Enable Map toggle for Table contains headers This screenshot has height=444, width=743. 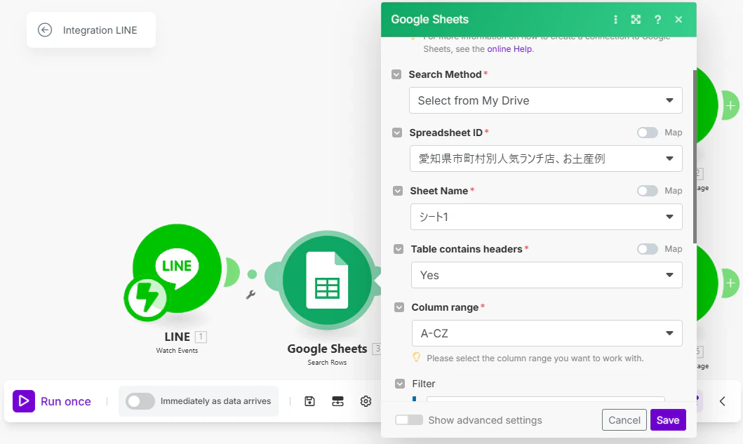(x=648, y=249)
